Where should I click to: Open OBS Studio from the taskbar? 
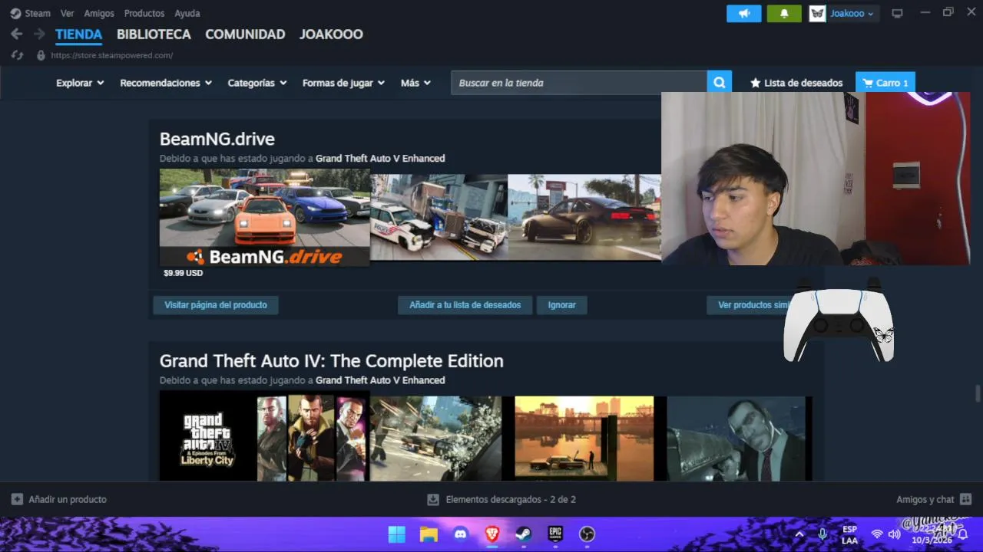click(x=587, y=534)
